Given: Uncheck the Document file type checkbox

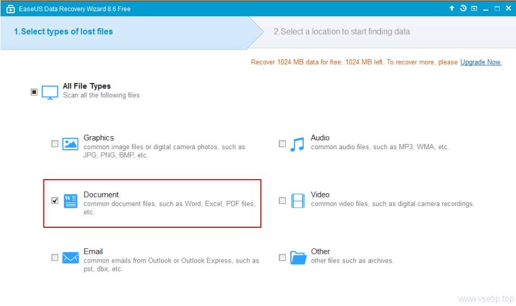Looking at the screenshot, I should pyautogui.click(x=55, y=200).
